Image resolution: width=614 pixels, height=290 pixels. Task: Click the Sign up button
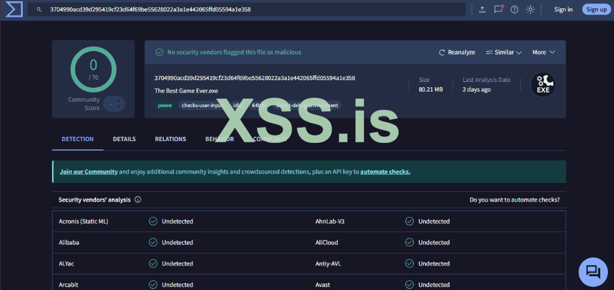coord(597,10)
